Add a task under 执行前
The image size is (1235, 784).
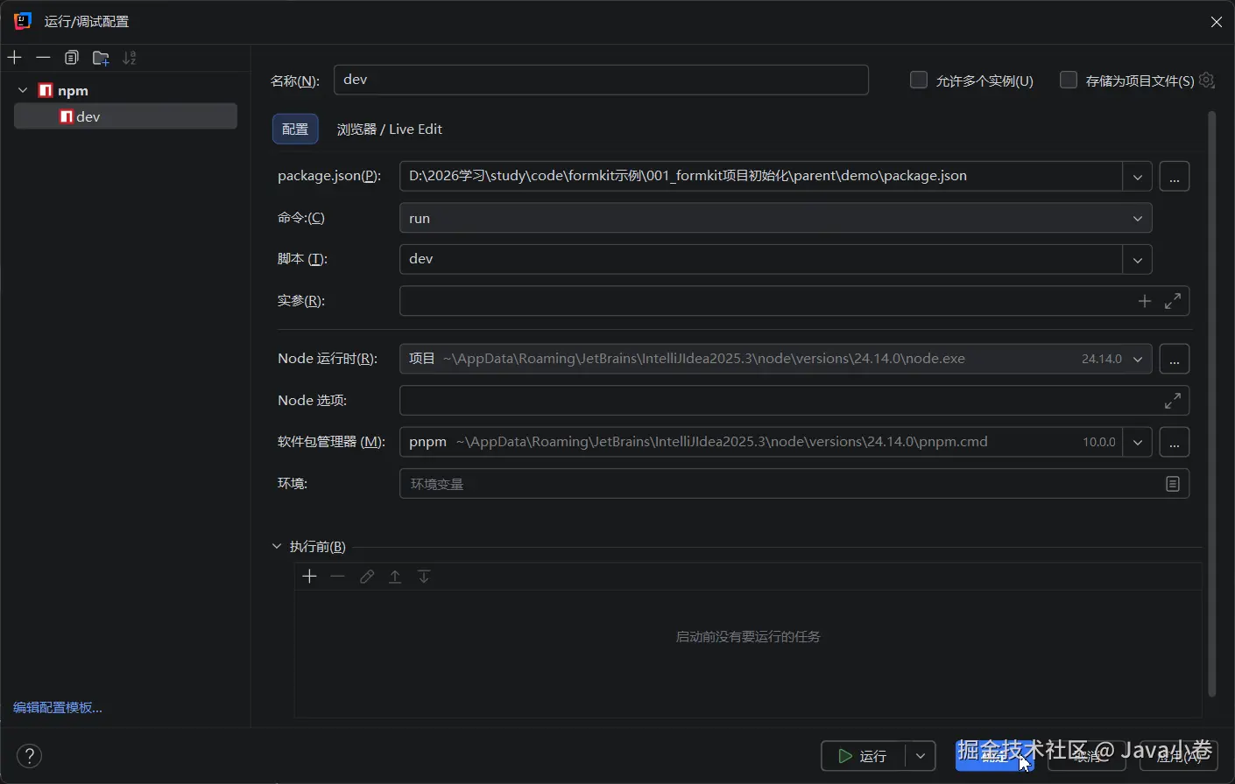pos(309,577)
